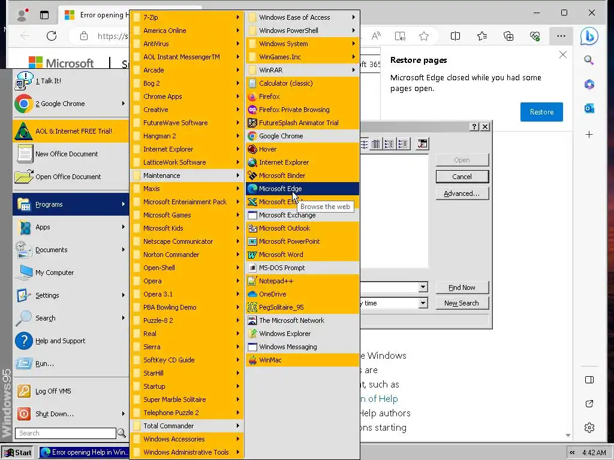The width and height of the screenshot is (614, 460).
Task: Expand system tray hidden icons chevron
Action: pyautogui.click(x=572, y=453)
